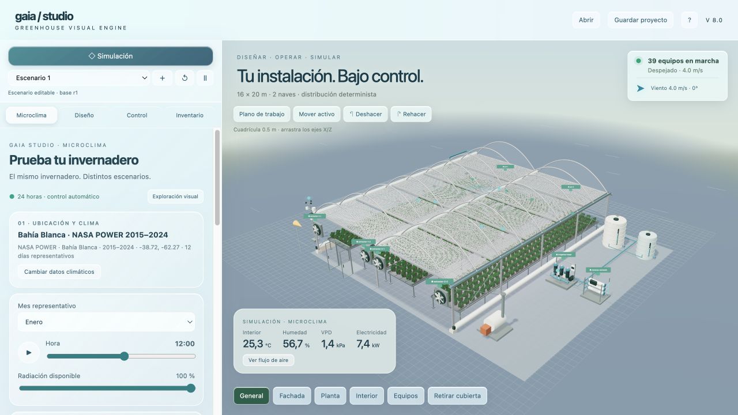The height and width of the screenshot is (415, 738).
Task: Click Rehacer button
Action: pos(411,114)
